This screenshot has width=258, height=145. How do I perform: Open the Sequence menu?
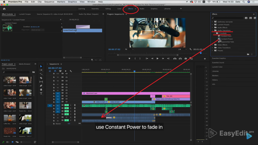pos(49,2)
